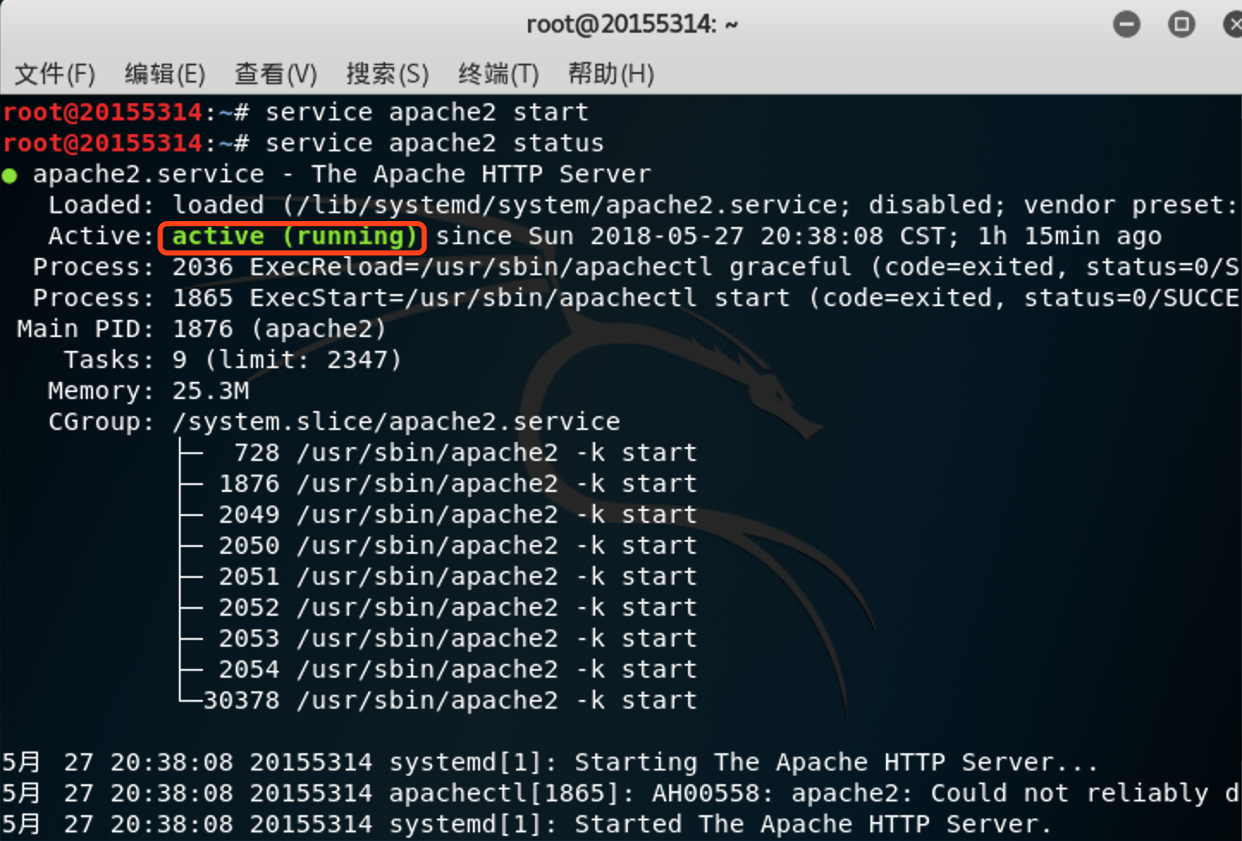This screenshot has width=1242, height=841.
Task: Click process row 1876 /usr/sbin/apache2
Action: point(458,484)
